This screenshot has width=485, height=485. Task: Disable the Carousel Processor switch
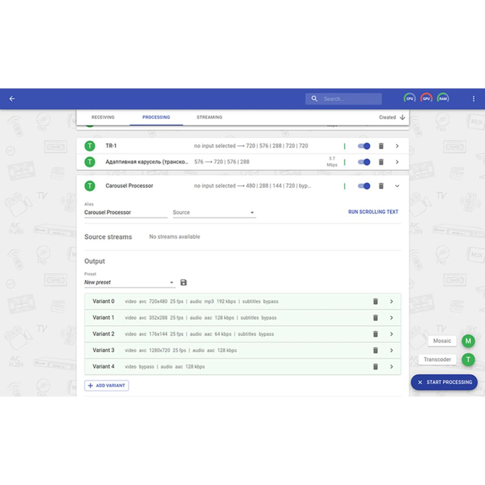tap(364, 186)
